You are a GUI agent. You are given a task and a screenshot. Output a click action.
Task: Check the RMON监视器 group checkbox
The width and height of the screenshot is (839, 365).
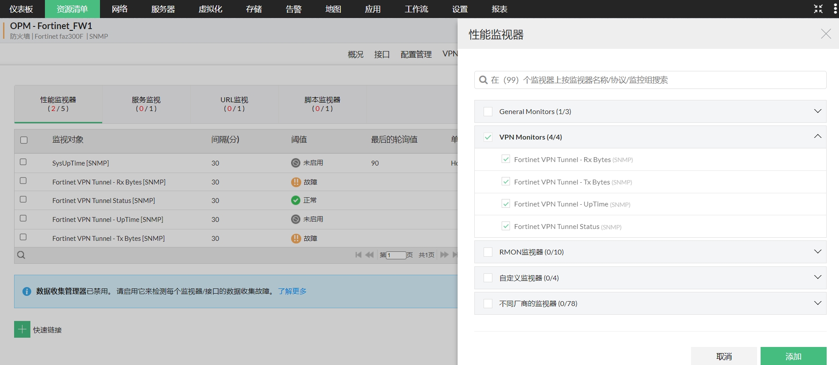[488, 252]
